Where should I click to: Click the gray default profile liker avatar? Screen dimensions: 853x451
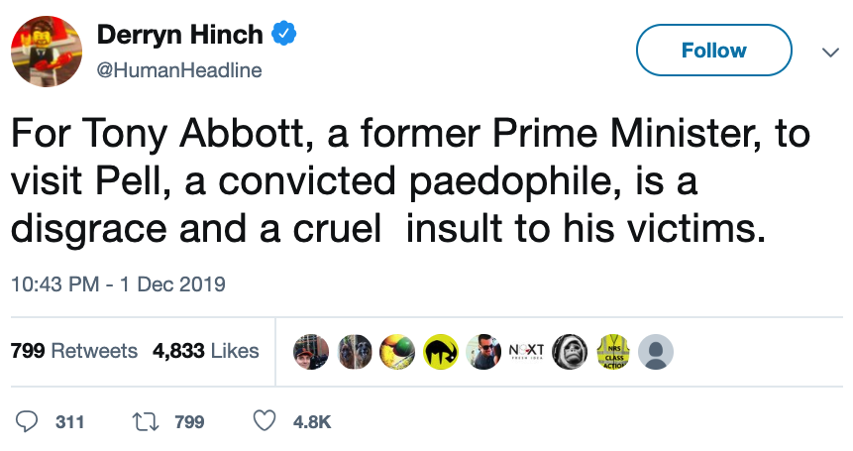tap(655, 351)
